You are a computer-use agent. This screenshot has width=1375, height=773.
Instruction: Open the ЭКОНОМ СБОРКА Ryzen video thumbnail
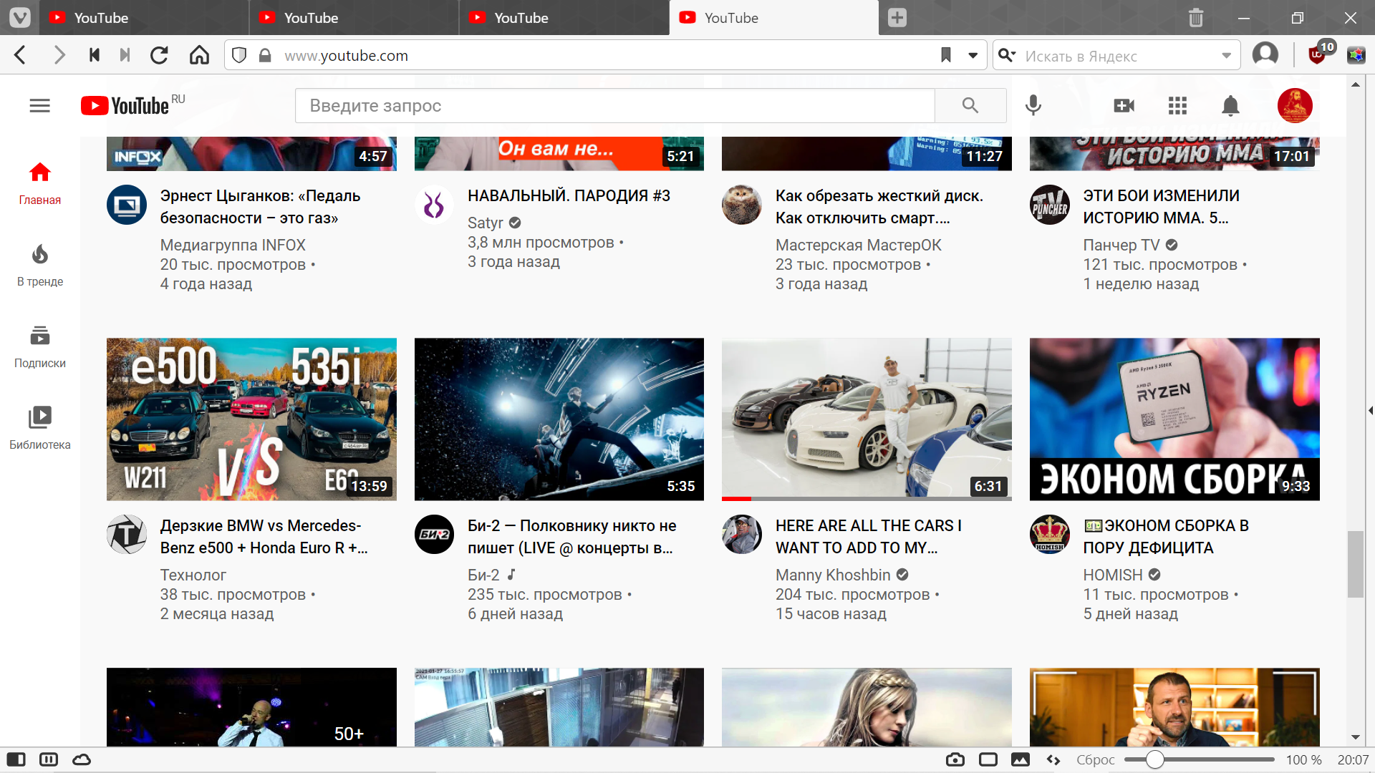click(x=1174, y=419)
